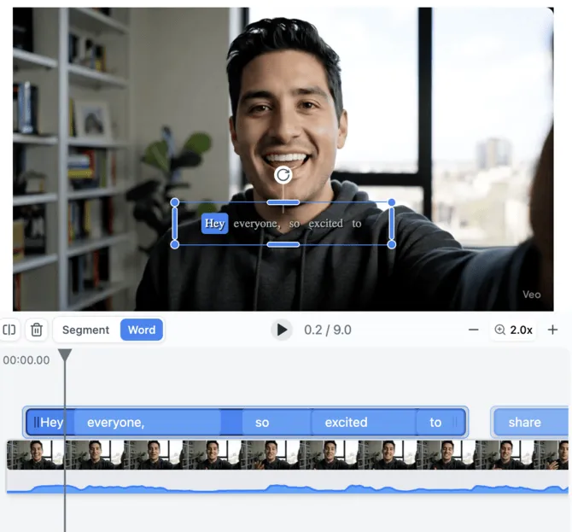This screenshot has height=532, width=572.
Task: Click the split clip icon
Action: [x=9, y=330]
